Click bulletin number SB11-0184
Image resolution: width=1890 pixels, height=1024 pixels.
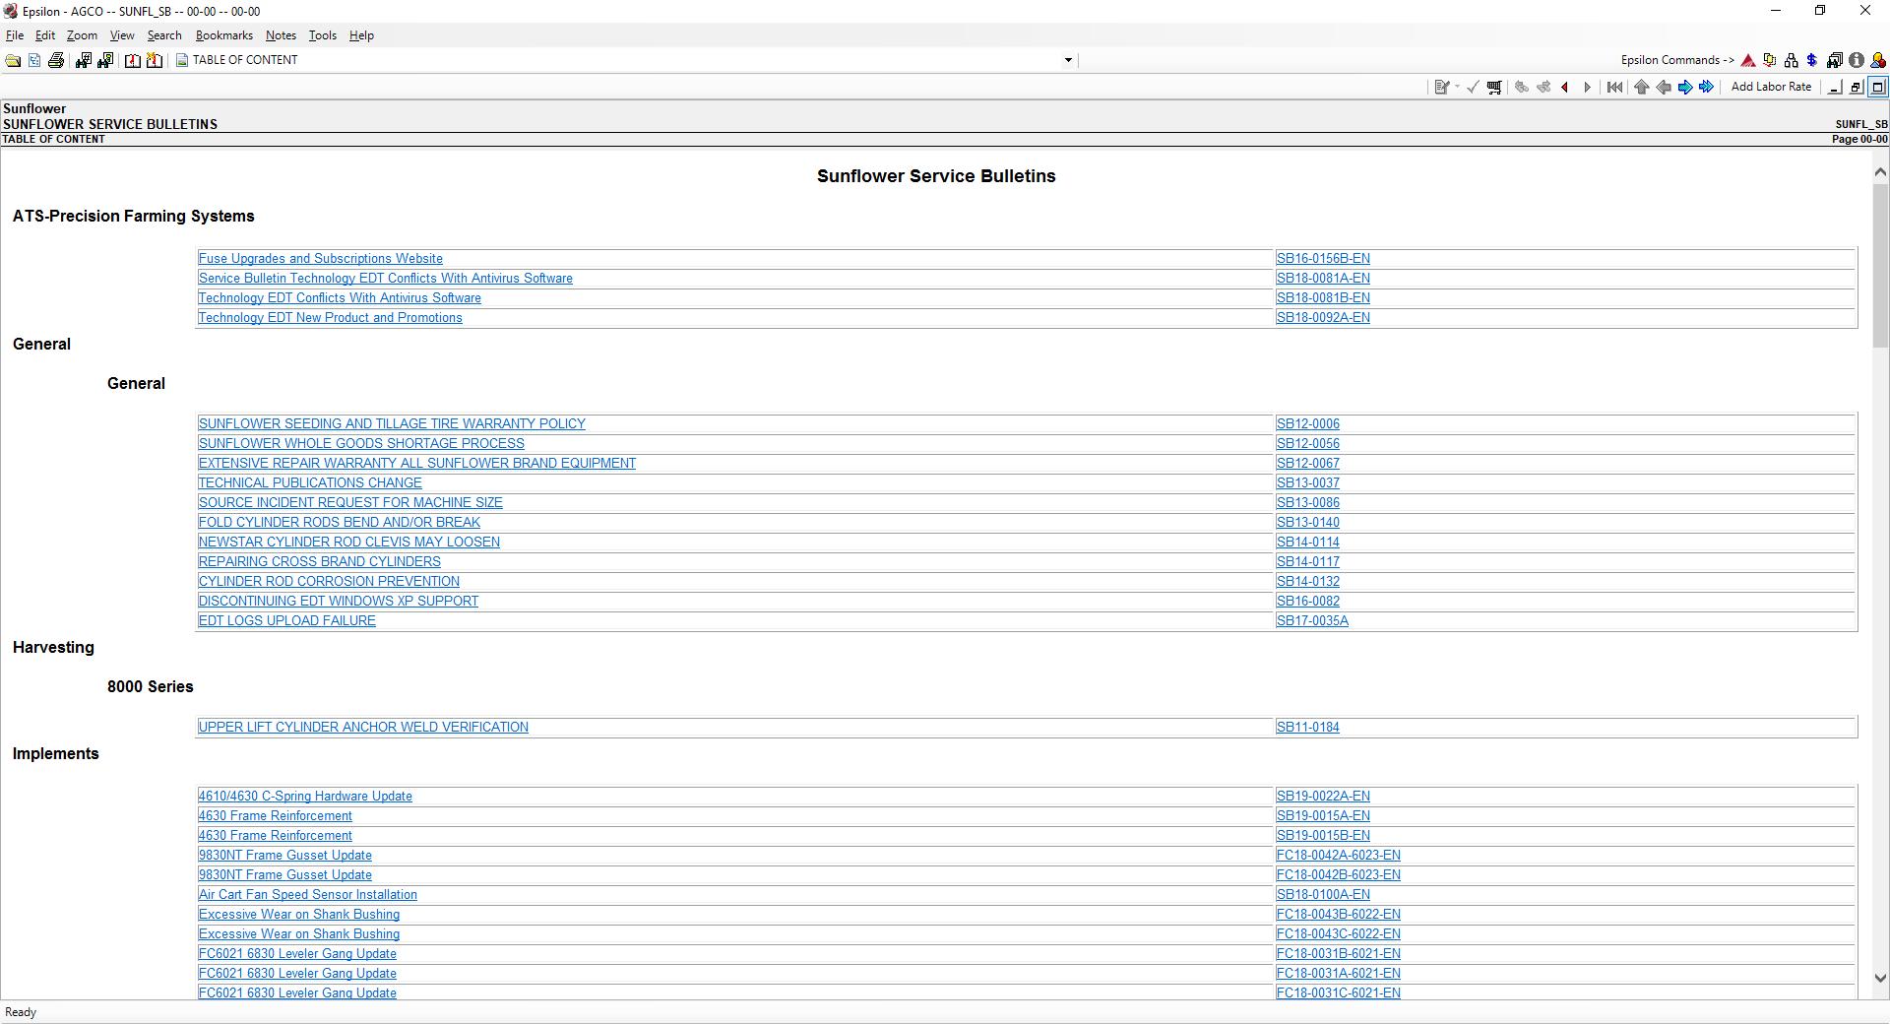pos(1308,728)
